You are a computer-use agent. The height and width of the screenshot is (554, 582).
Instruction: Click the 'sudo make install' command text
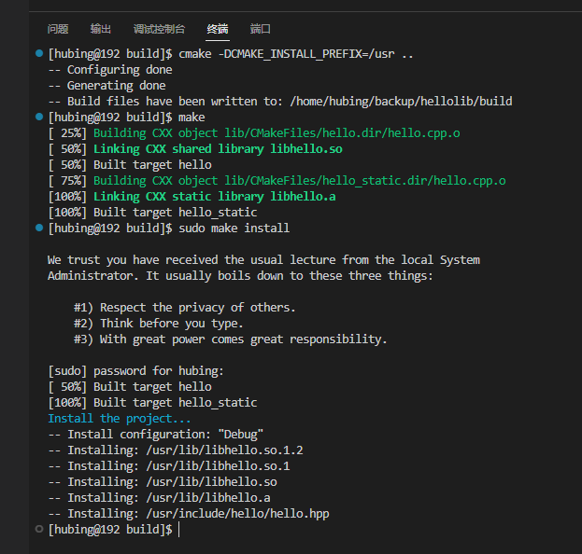tap(234, 228)
